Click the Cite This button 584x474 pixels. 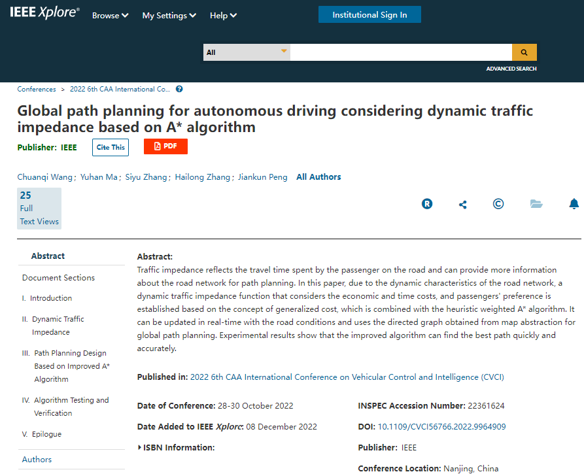111,147
